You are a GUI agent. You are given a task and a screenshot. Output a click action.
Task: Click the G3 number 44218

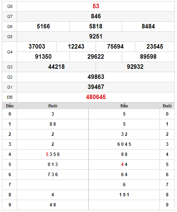coord(56,67)
